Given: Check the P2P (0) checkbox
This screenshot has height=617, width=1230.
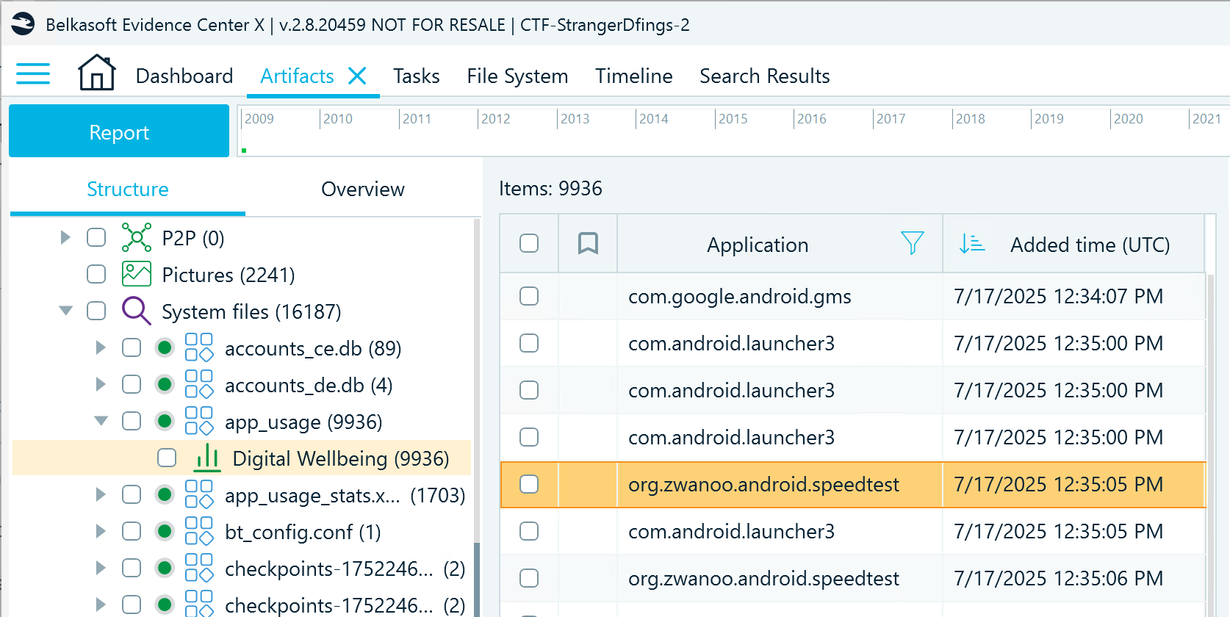Looking at the screenshot, I should tap(96, 237).
